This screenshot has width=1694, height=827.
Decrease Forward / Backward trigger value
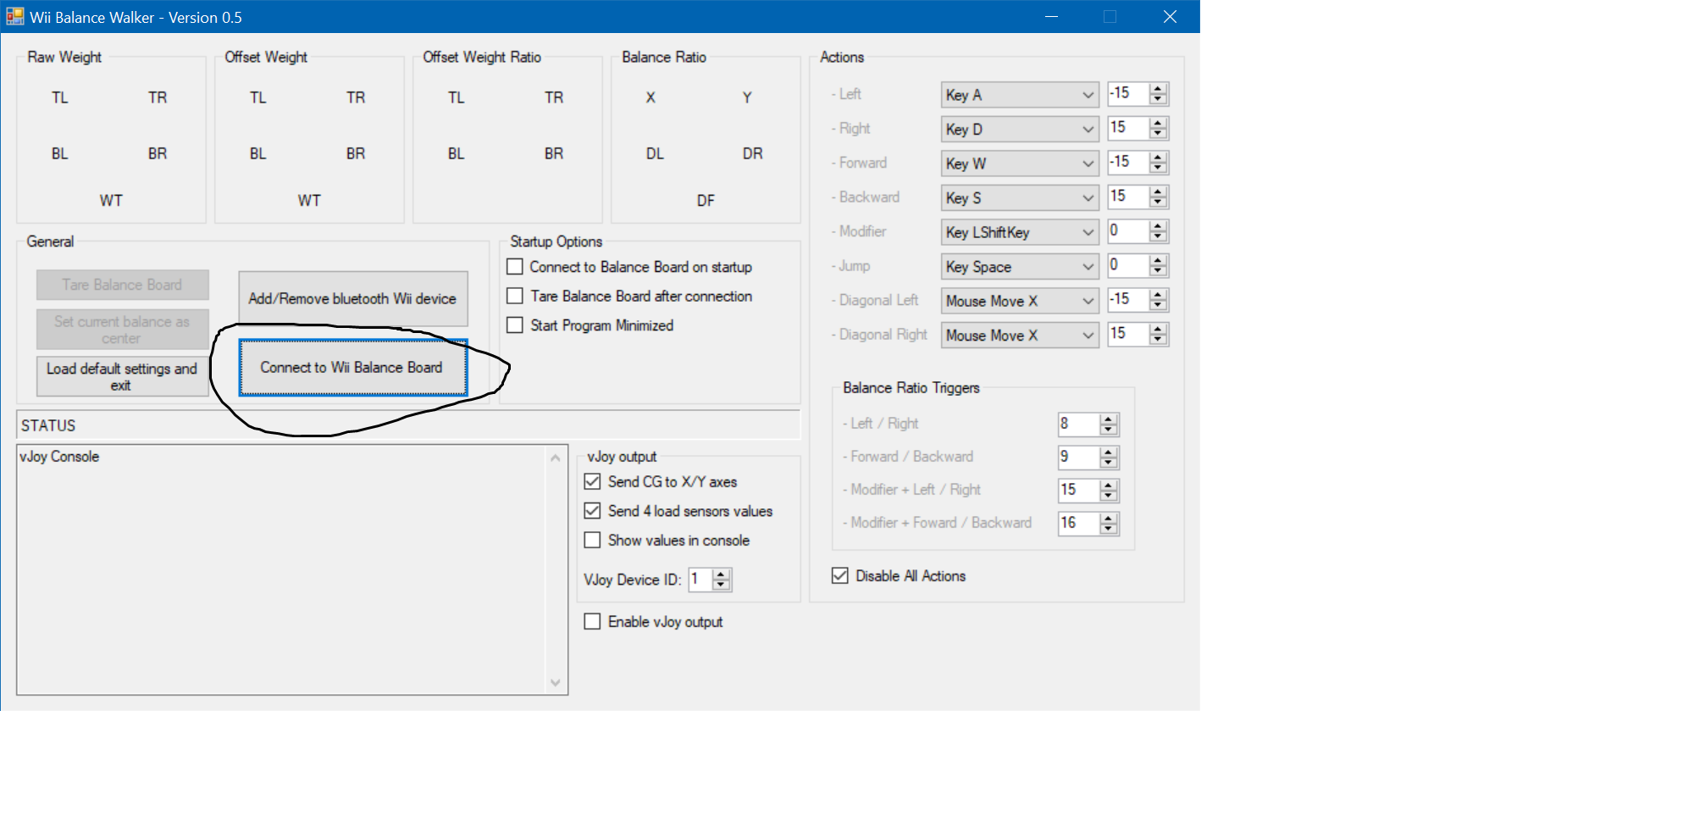pos(1109,463)
